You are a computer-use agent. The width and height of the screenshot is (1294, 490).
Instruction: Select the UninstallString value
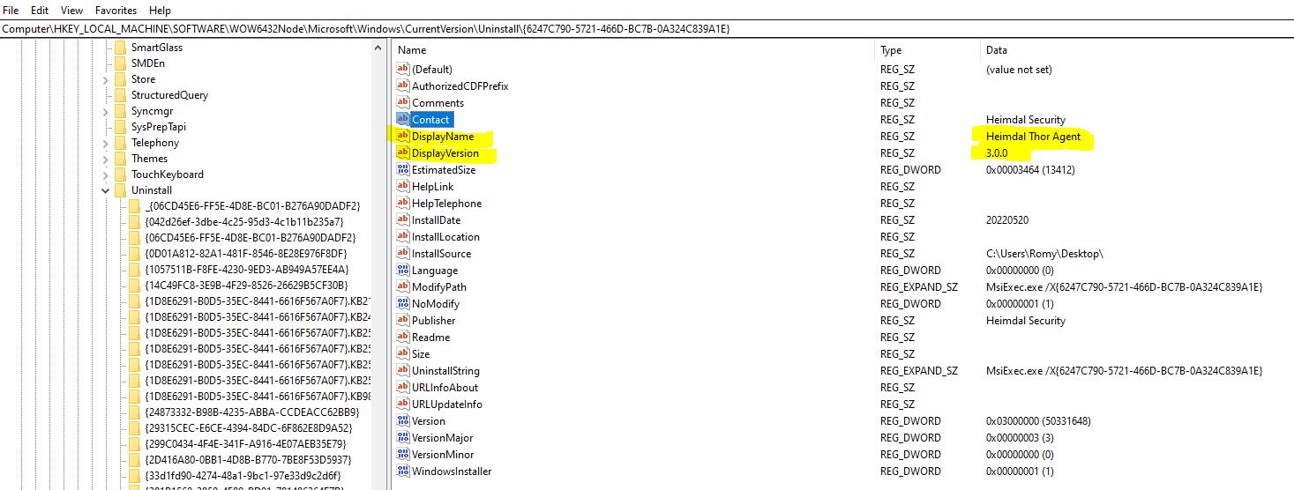point(445,371)
